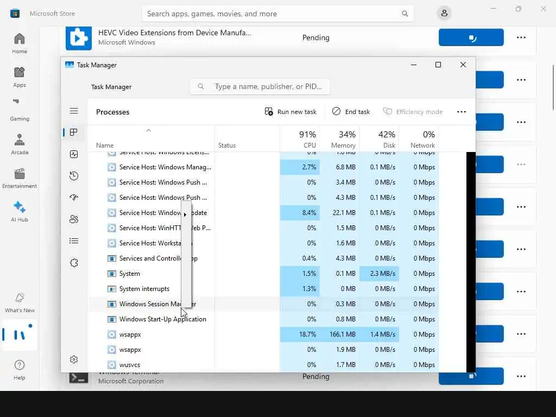Open Home in Microsoft Store sidebar
The width and height of the screenshot is (556, 417).
(x=19, y=43)
